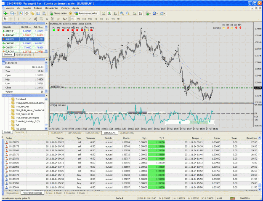Open the templates dropdown

tap(162, 13)
